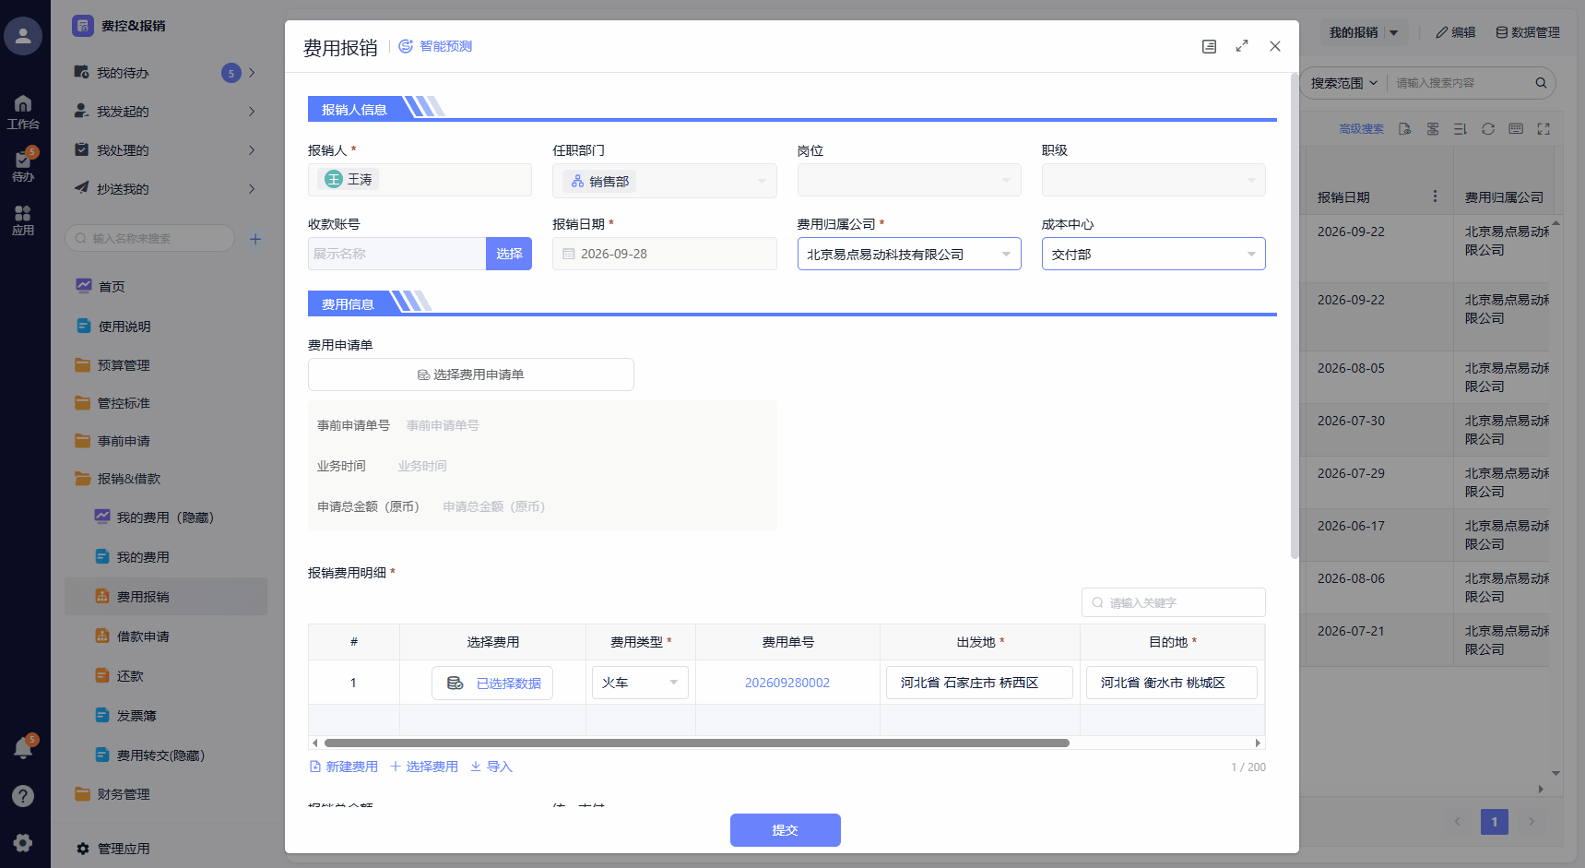Click the refresh icon in list toolbar
The image size is (1585, 868).
coord(1488,129)
